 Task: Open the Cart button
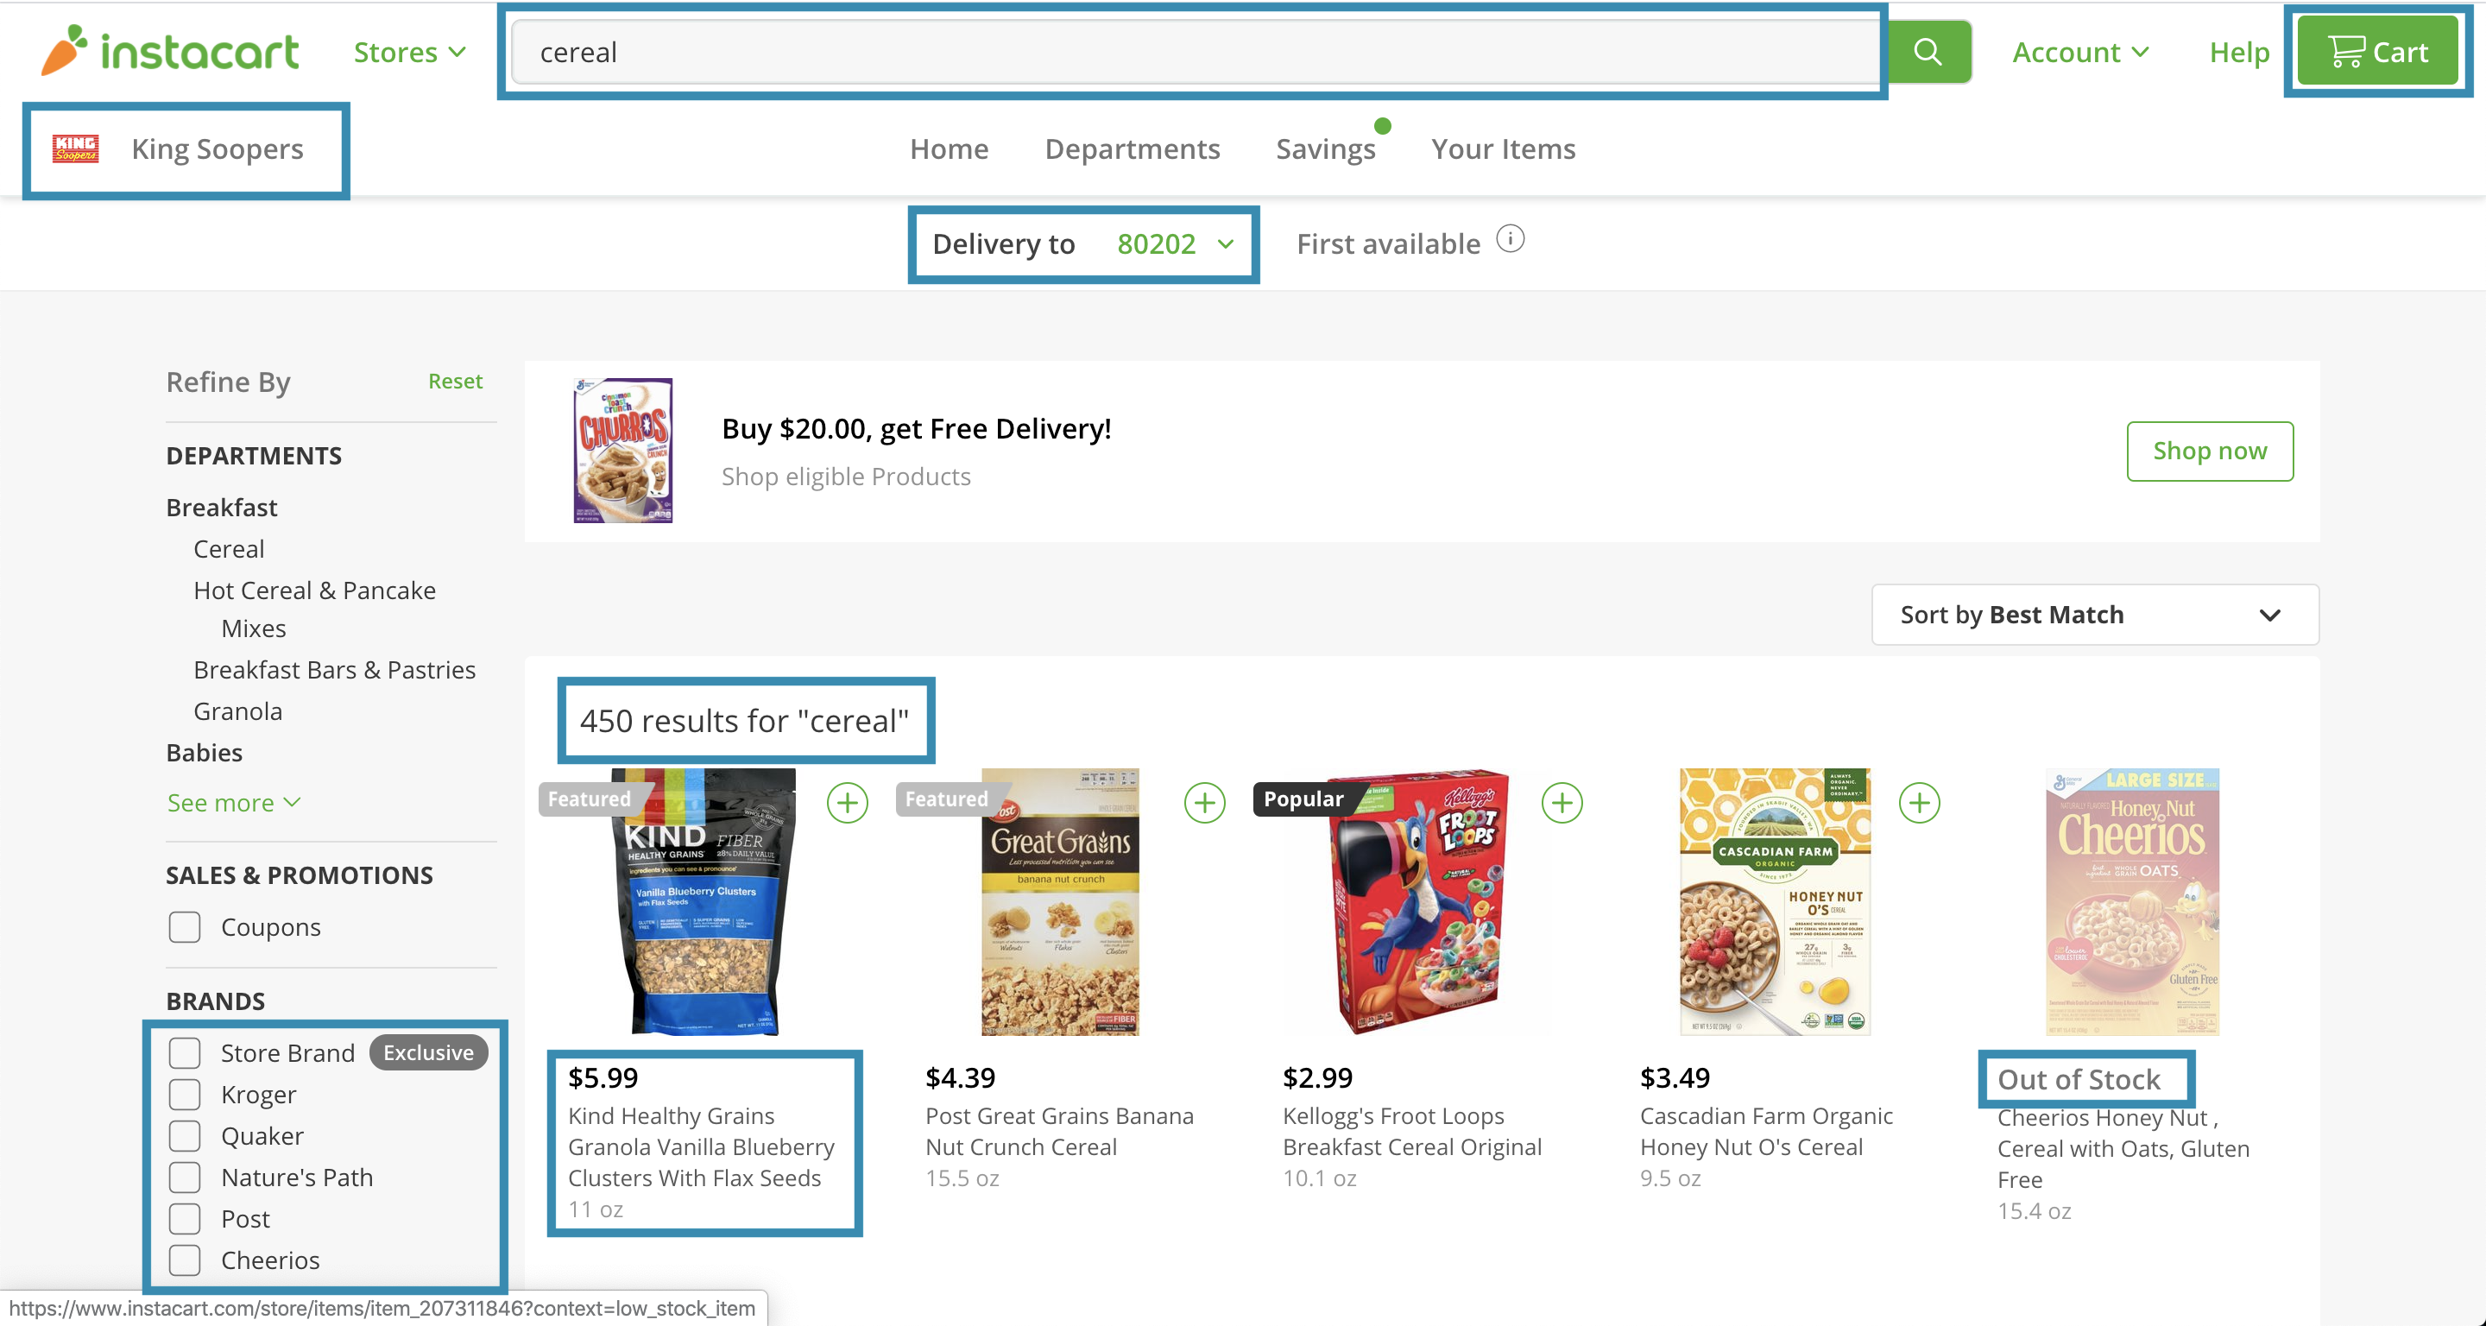click(x=2377, y=51)
